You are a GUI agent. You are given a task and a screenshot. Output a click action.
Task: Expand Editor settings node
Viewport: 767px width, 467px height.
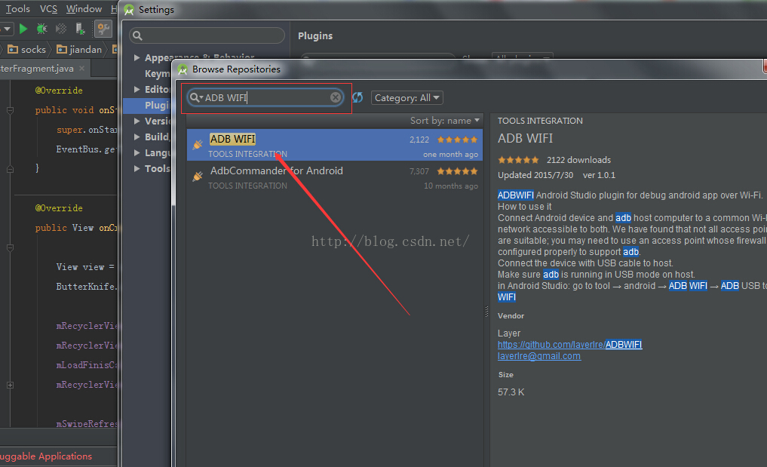(137, 89)
